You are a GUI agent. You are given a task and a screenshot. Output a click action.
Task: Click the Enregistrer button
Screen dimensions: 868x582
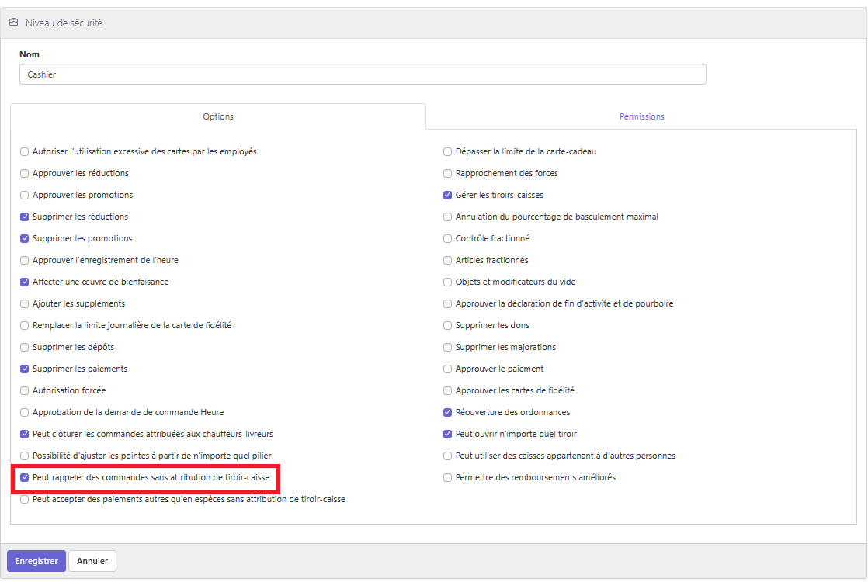pyautogui.click(x=36, y=561)
